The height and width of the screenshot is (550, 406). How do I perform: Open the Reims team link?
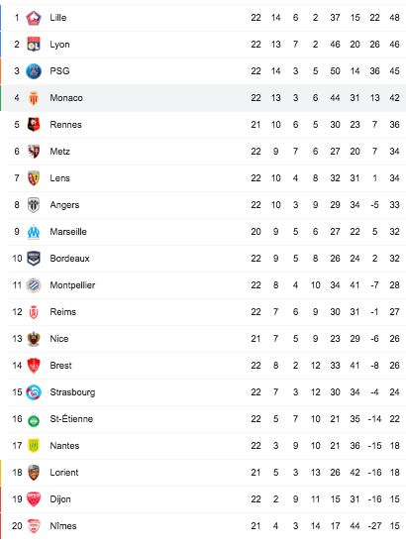click(63, 312)
